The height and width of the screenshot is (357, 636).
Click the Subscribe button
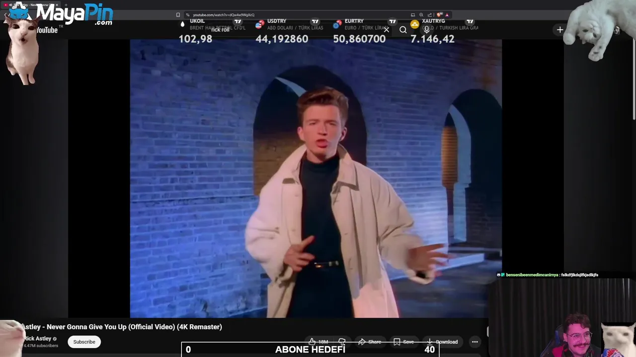pos(84,342)
